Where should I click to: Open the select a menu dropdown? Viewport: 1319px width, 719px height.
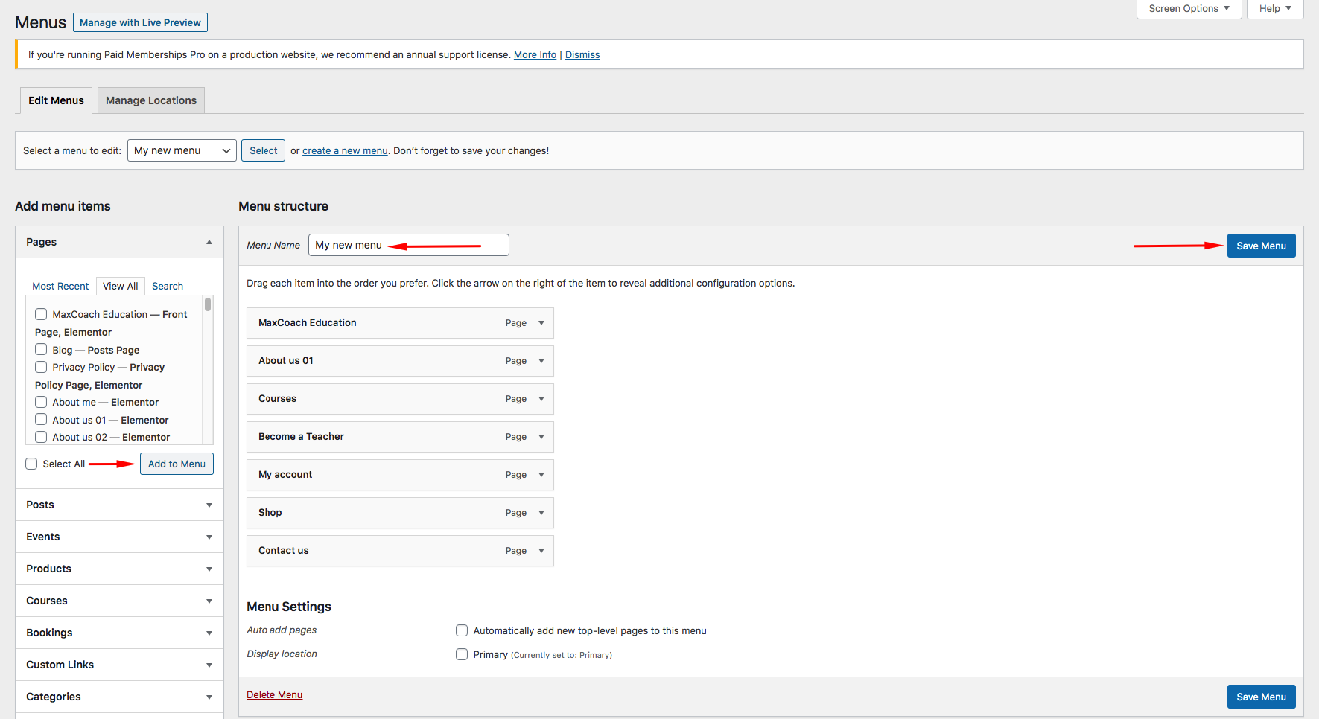[182, 150]
